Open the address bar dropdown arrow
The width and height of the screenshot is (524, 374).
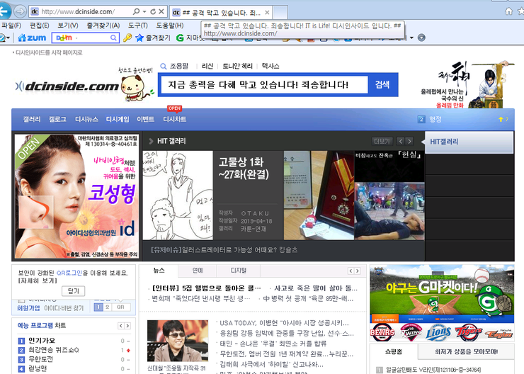pos(144,12)
